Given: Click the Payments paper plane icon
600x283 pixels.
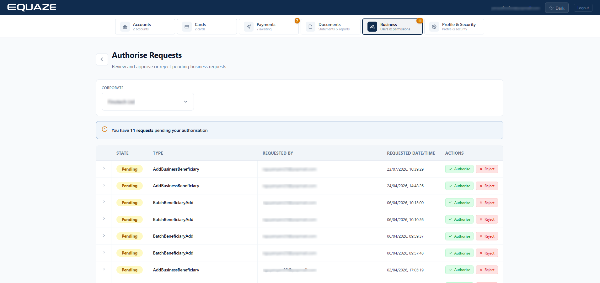Looking at the screenshot, I should (249, 27).
